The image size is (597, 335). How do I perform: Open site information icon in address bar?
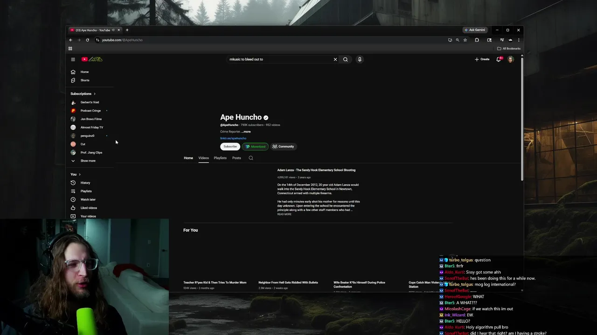(x=97, y=40)
